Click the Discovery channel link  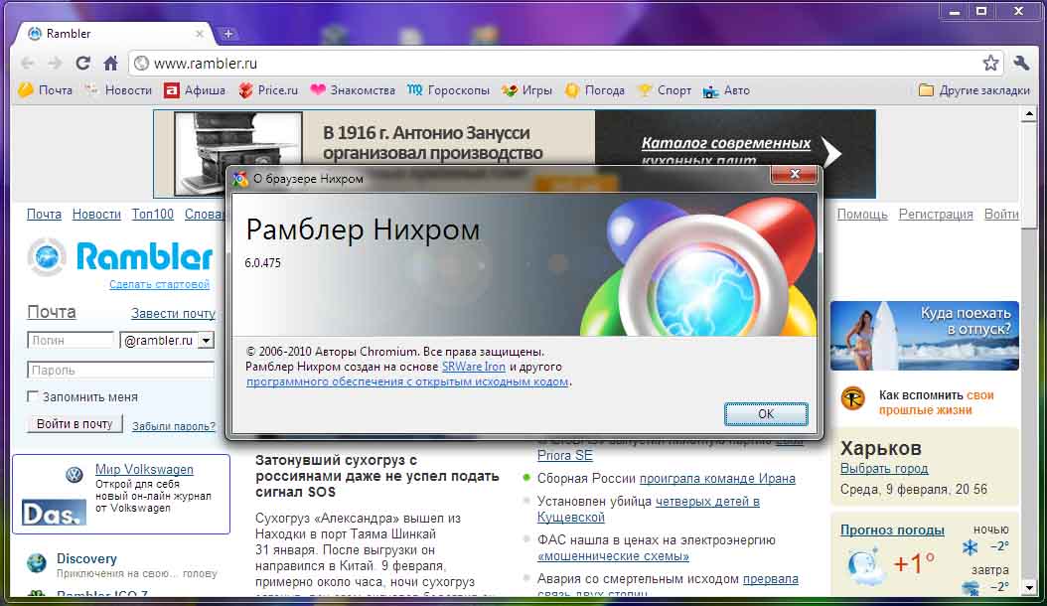point(86,558)
